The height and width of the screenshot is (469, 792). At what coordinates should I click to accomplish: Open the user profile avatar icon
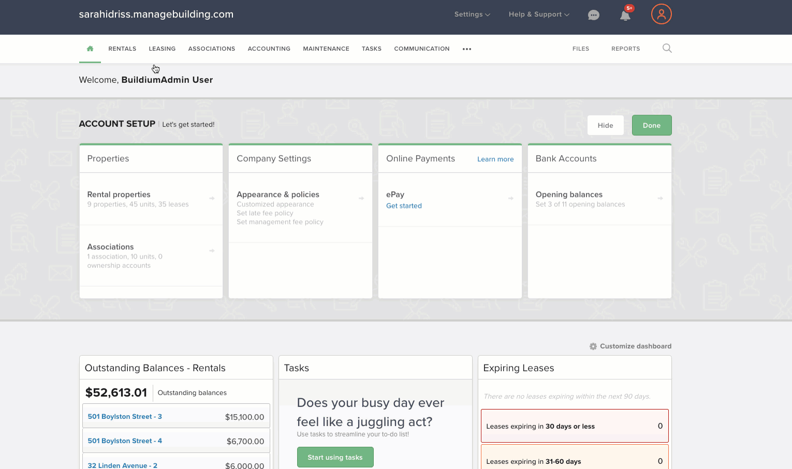point(661,14)
